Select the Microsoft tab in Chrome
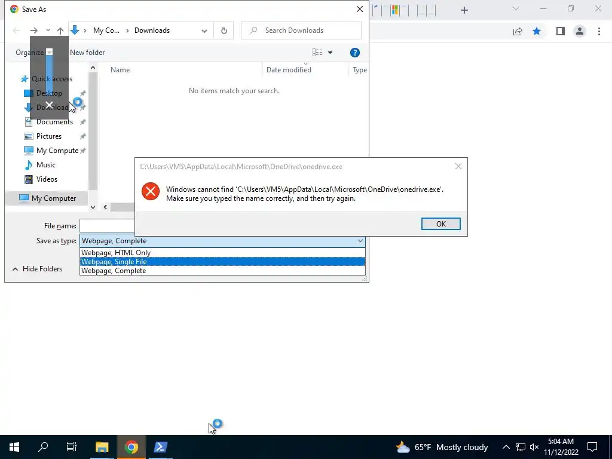612x459 pixels. [x=395, y=10]
